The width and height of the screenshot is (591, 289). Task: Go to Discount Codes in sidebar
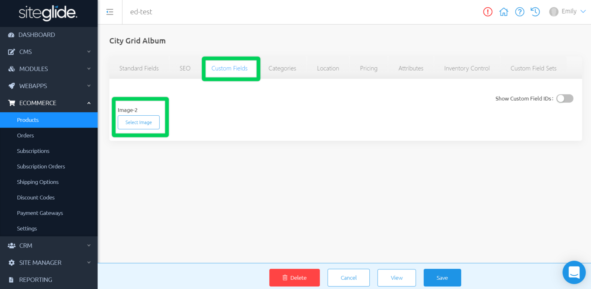pyautogui.click(x=36, y=197)
